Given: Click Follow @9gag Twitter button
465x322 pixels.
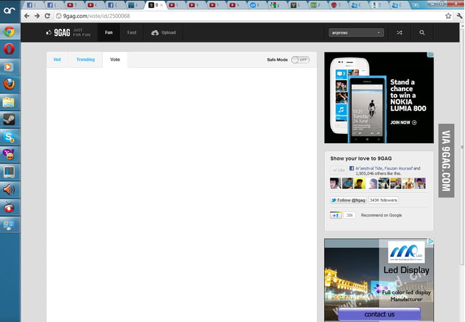Looking at the screenshot, I should point(348,200).
